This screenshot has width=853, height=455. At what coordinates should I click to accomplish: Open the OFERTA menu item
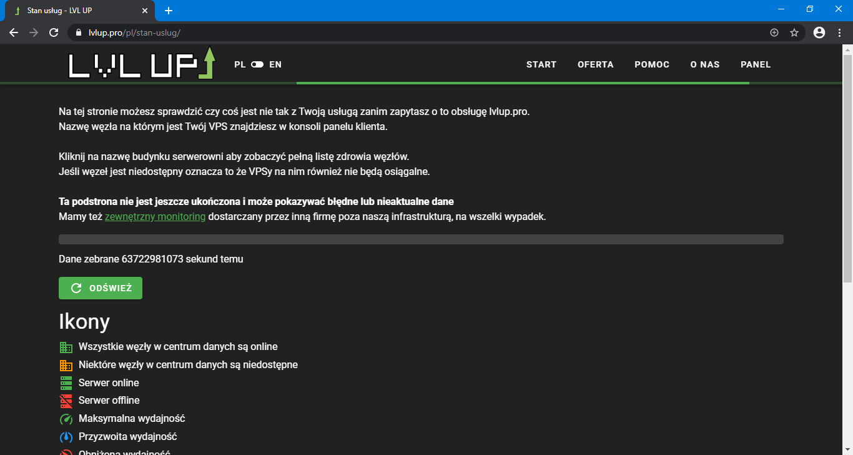tap(595, 64)
